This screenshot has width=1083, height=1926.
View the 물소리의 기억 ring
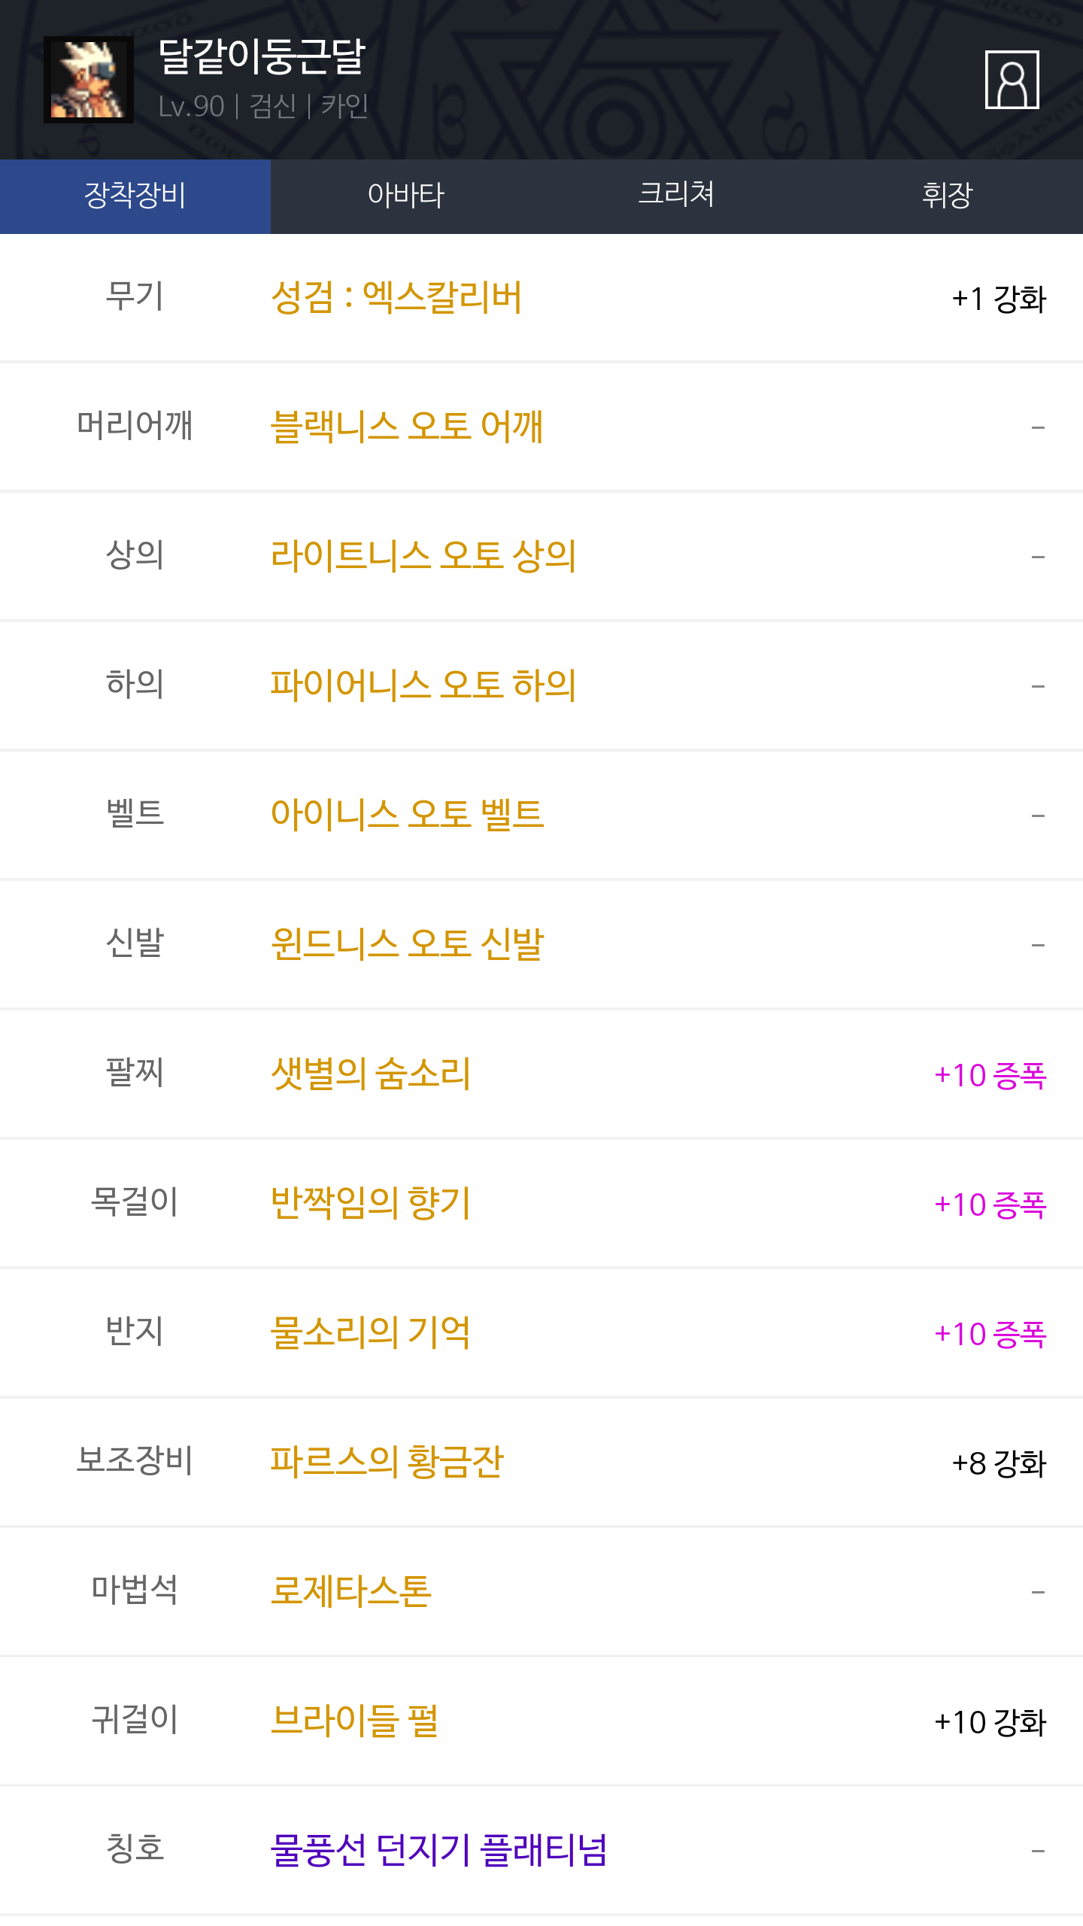tap(371, 1333)
